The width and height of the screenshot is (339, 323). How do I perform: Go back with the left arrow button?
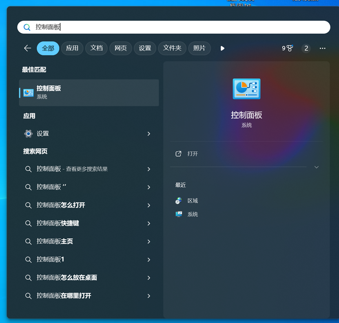click(x=27, y=48)
